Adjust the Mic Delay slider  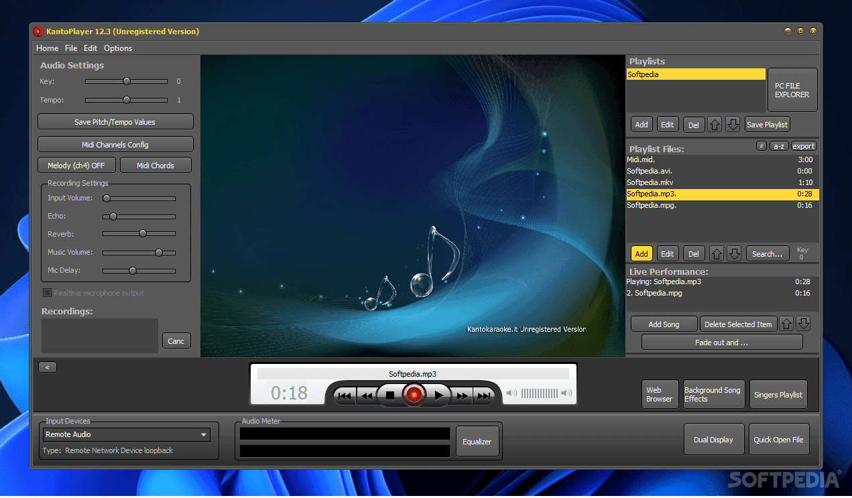[139, 271]
